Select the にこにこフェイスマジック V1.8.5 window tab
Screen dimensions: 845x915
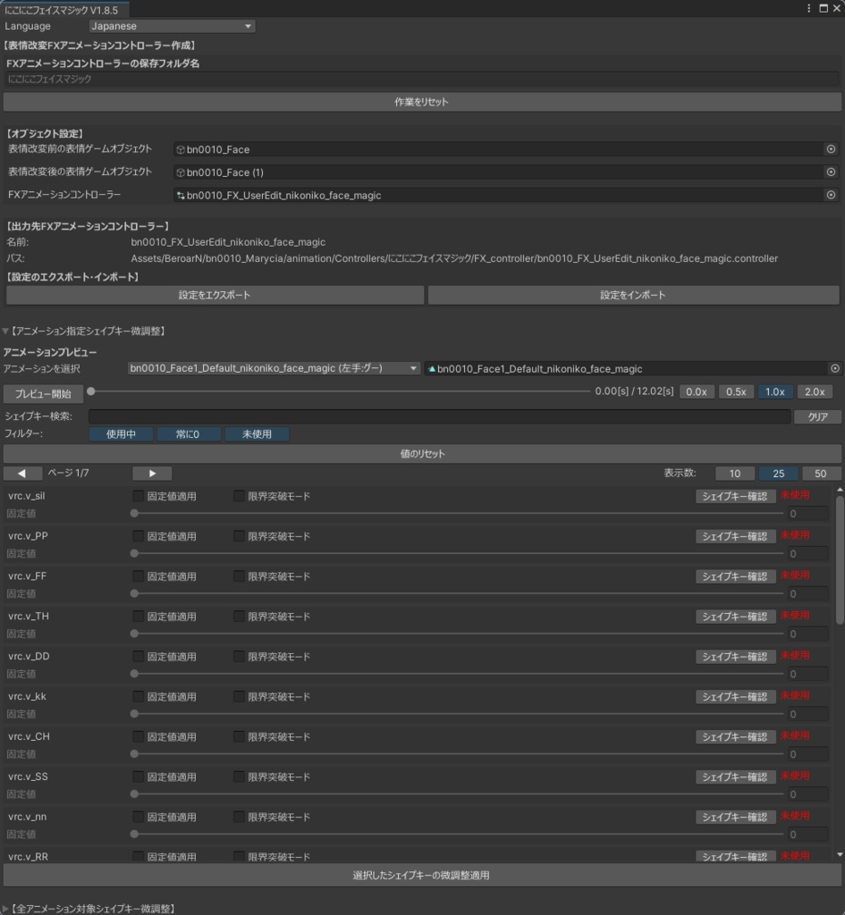[64, 9]
